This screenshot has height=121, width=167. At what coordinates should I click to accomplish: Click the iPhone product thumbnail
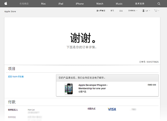(69, 89)
